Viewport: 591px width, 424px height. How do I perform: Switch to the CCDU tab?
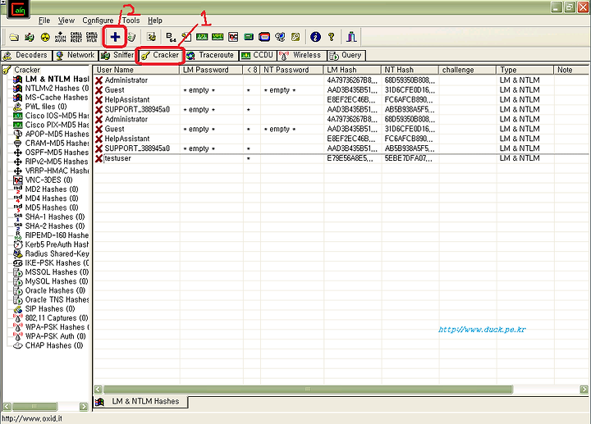[x=257, y=55]
